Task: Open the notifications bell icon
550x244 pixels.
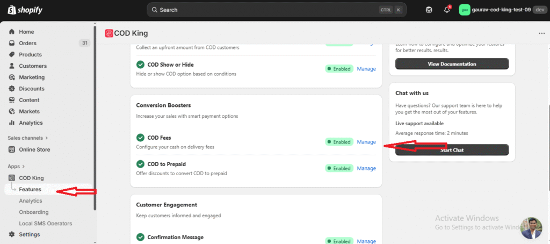Action: coord(446,10)
